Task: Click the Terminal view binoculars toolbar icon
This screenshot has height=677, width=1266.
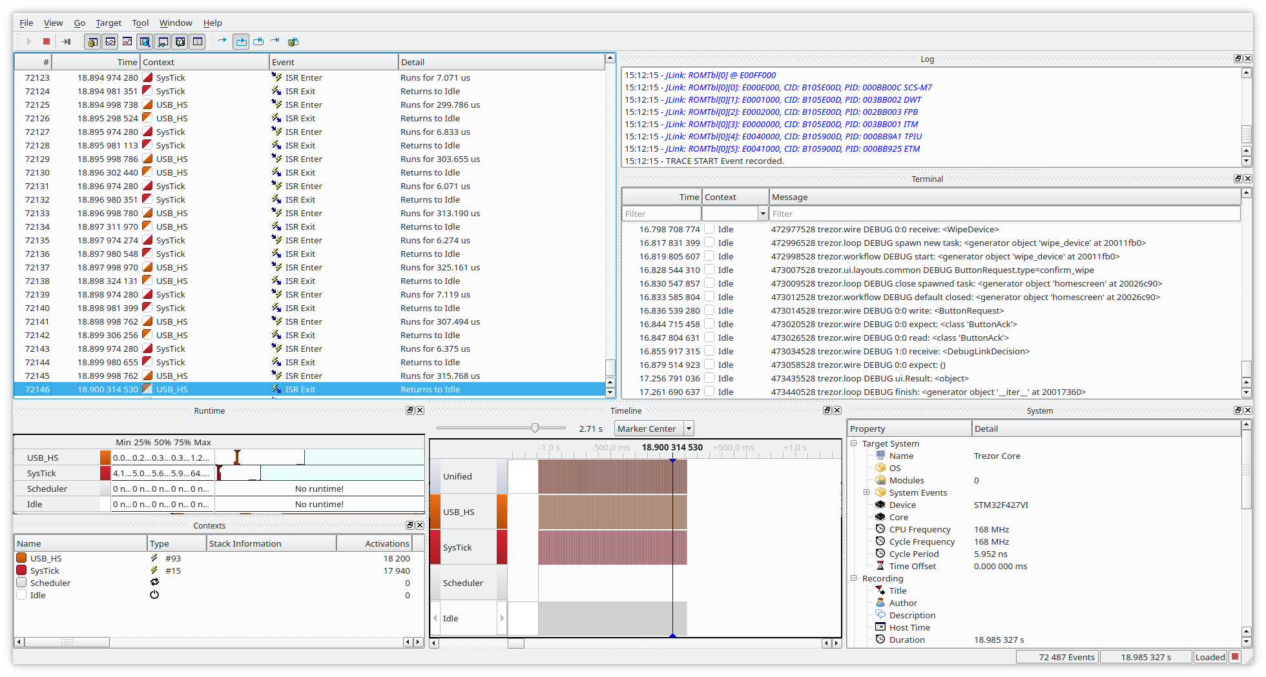Action: click(163, 41)
